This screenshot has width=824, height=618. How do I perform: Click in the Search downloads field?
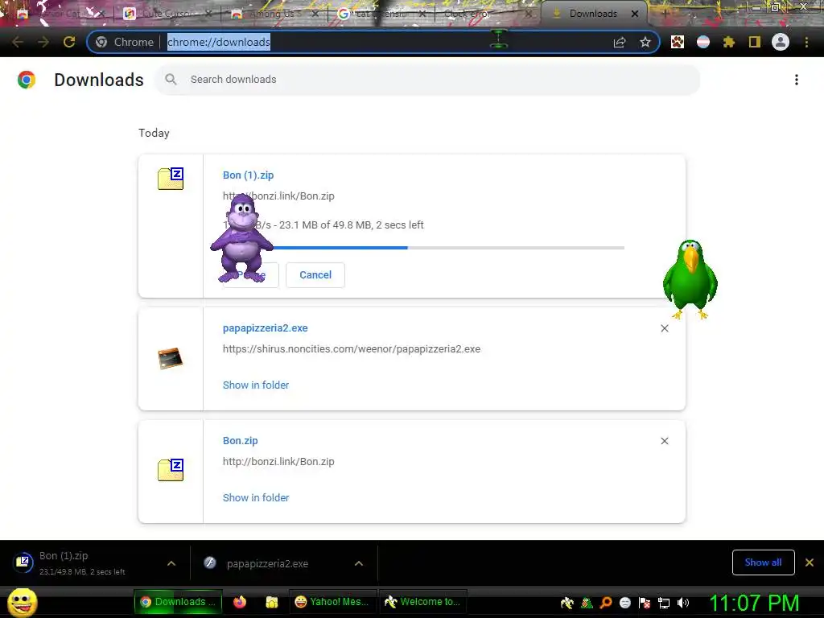coord(427,80)
